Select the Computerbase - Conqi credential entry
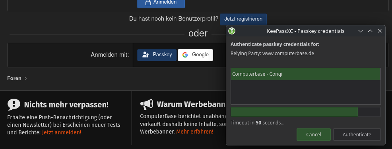Screen dimensions: 392x149 coord(305,74)
